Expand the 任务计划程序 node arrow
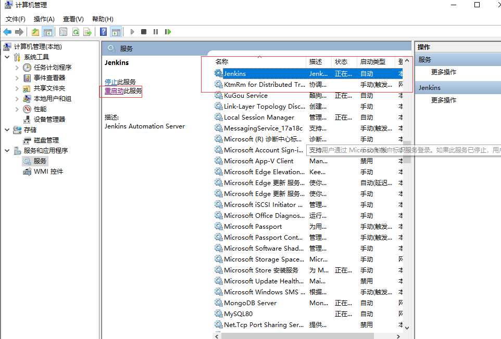The image size is (501, 339). [x=17, y=68]
